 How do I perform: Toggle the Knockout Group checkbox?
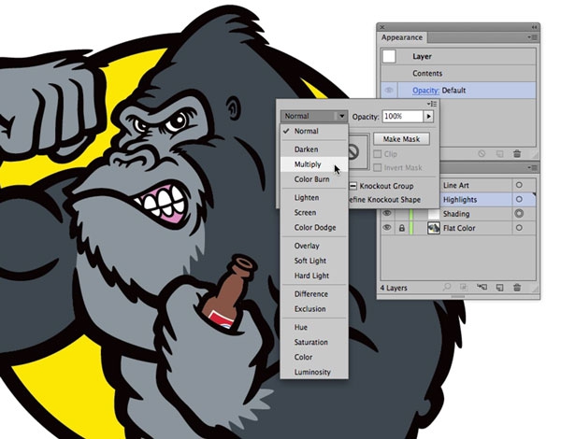click(352, 186)
